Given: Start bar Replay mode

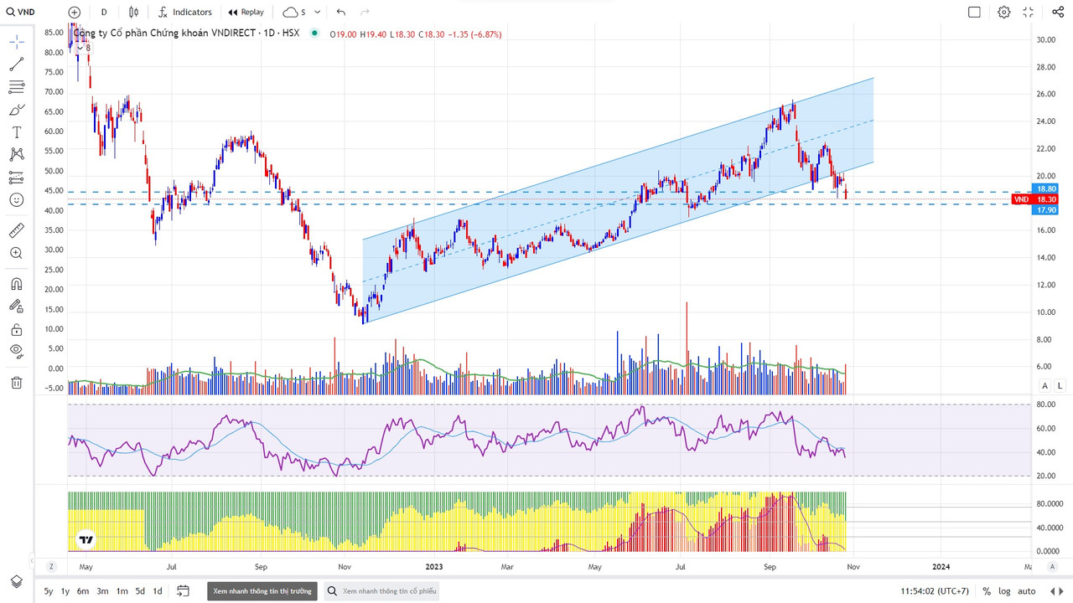Looking at the screenshot, I should (245, 12).
